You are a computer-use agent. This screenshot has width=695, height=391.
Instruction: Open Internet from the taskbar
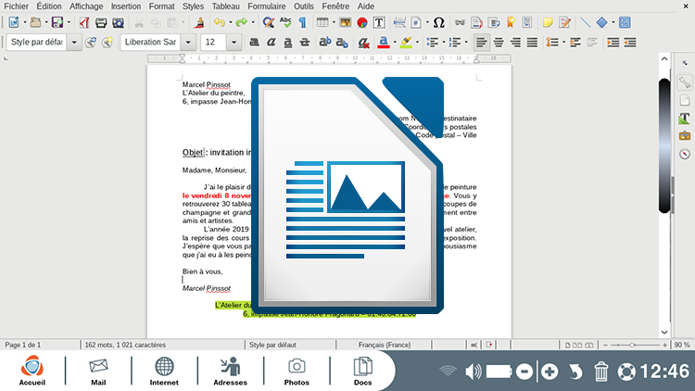(164, 371)
